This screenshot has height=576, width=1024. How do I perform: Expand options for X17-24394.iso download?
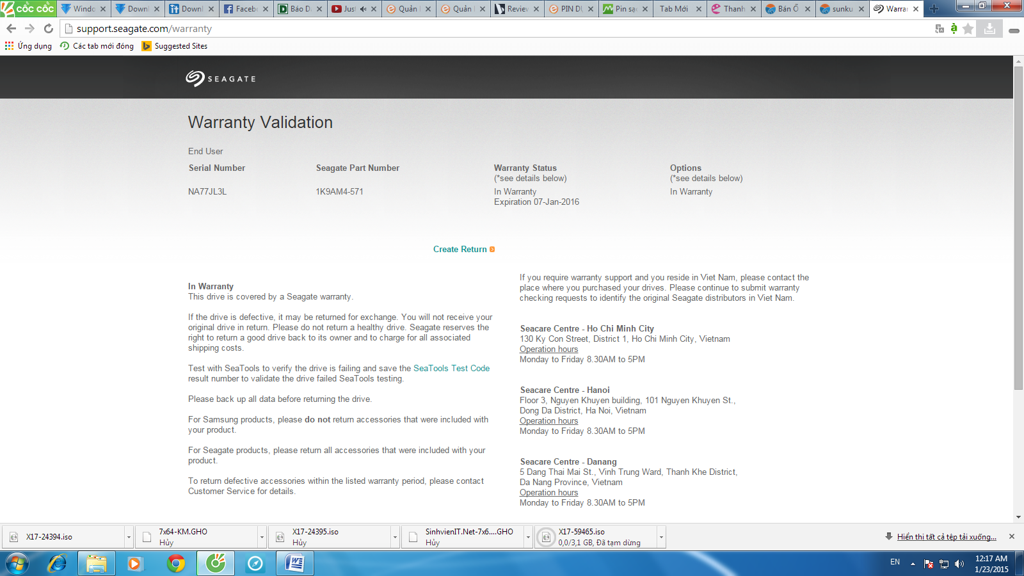pos(129,537)
